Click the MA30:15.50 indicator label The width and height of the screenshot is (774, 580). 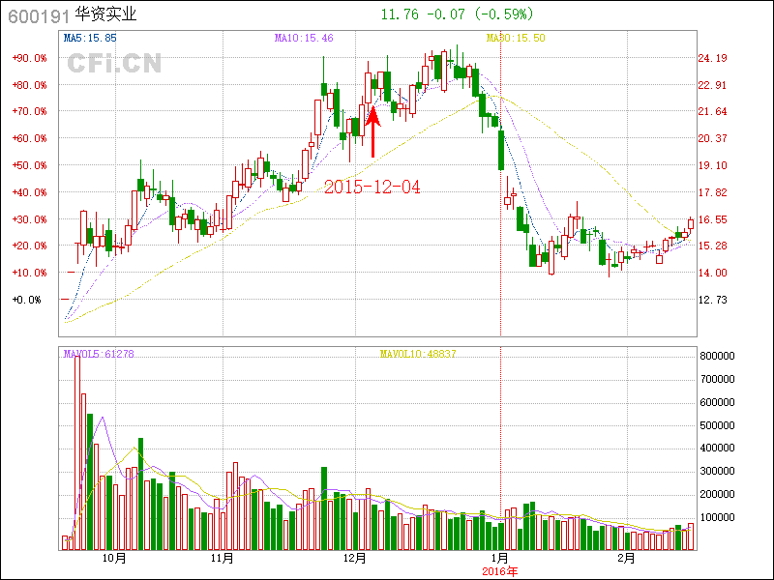(x=516, y=38)
